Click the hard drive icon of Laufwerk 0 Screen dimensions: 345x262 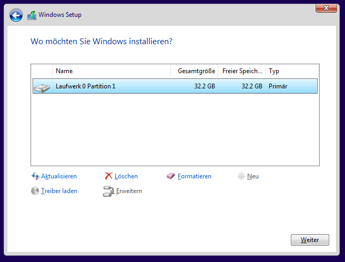coord(42,88)
